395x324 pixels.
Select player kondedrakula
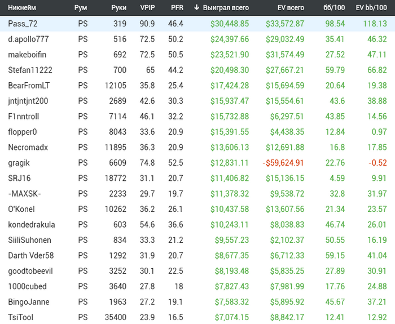[x=32, y=225]
